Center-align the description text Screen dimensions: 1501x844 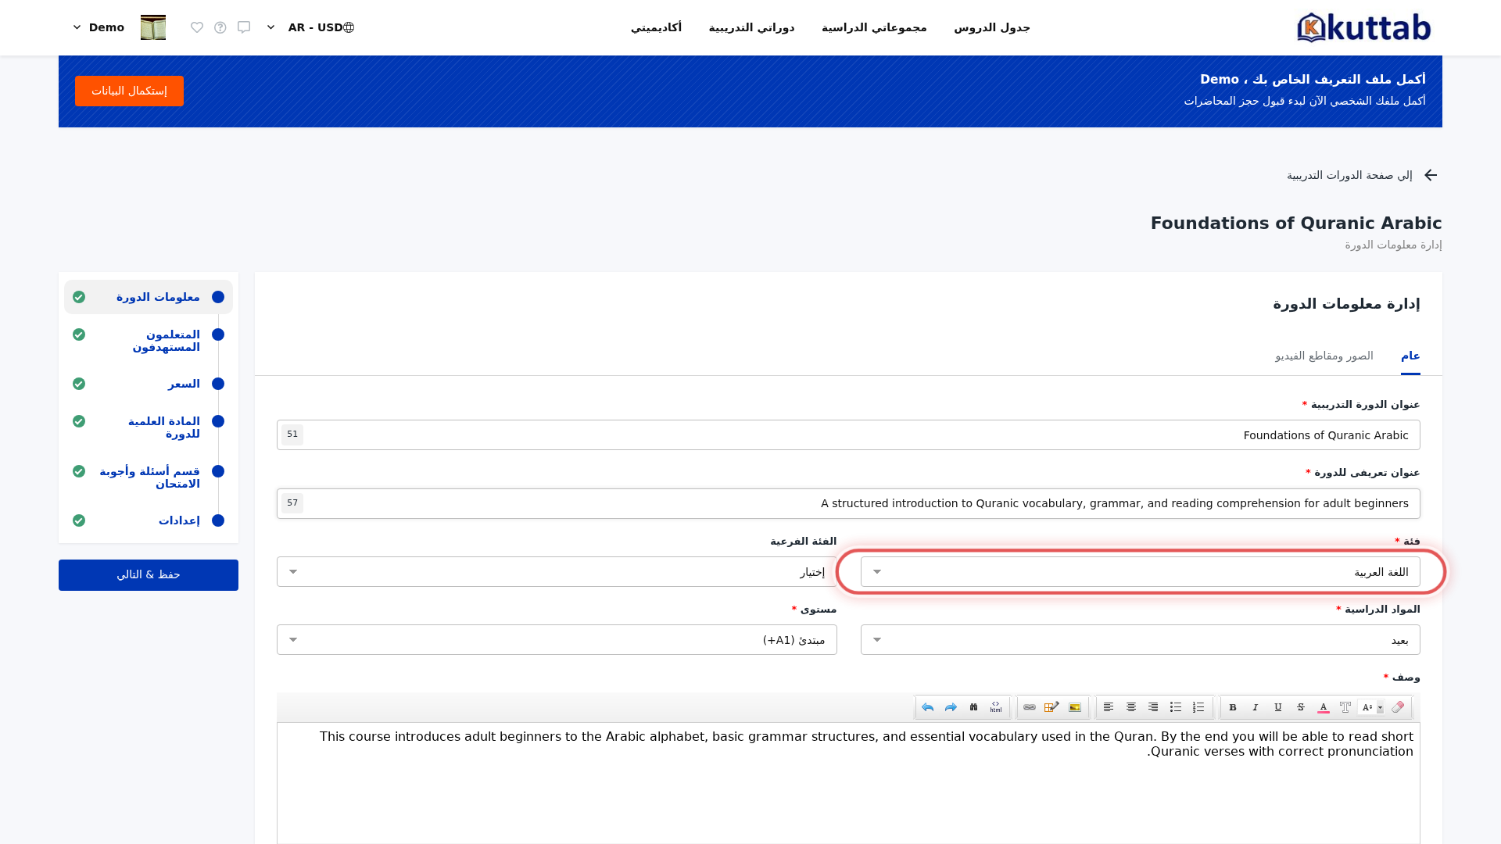click(x=1131, y=707)
